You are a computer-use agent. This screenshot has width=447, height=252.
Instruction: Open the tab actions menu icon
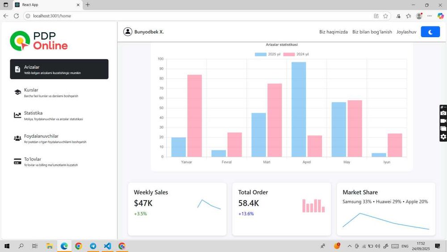[x=6, y=5]
